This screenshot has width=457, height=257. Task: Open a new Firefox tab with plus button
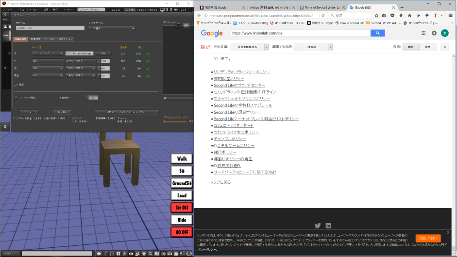pos(402,8)
